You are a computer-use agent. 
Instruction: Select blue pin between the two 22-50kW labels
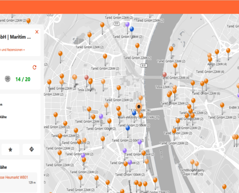128,128
